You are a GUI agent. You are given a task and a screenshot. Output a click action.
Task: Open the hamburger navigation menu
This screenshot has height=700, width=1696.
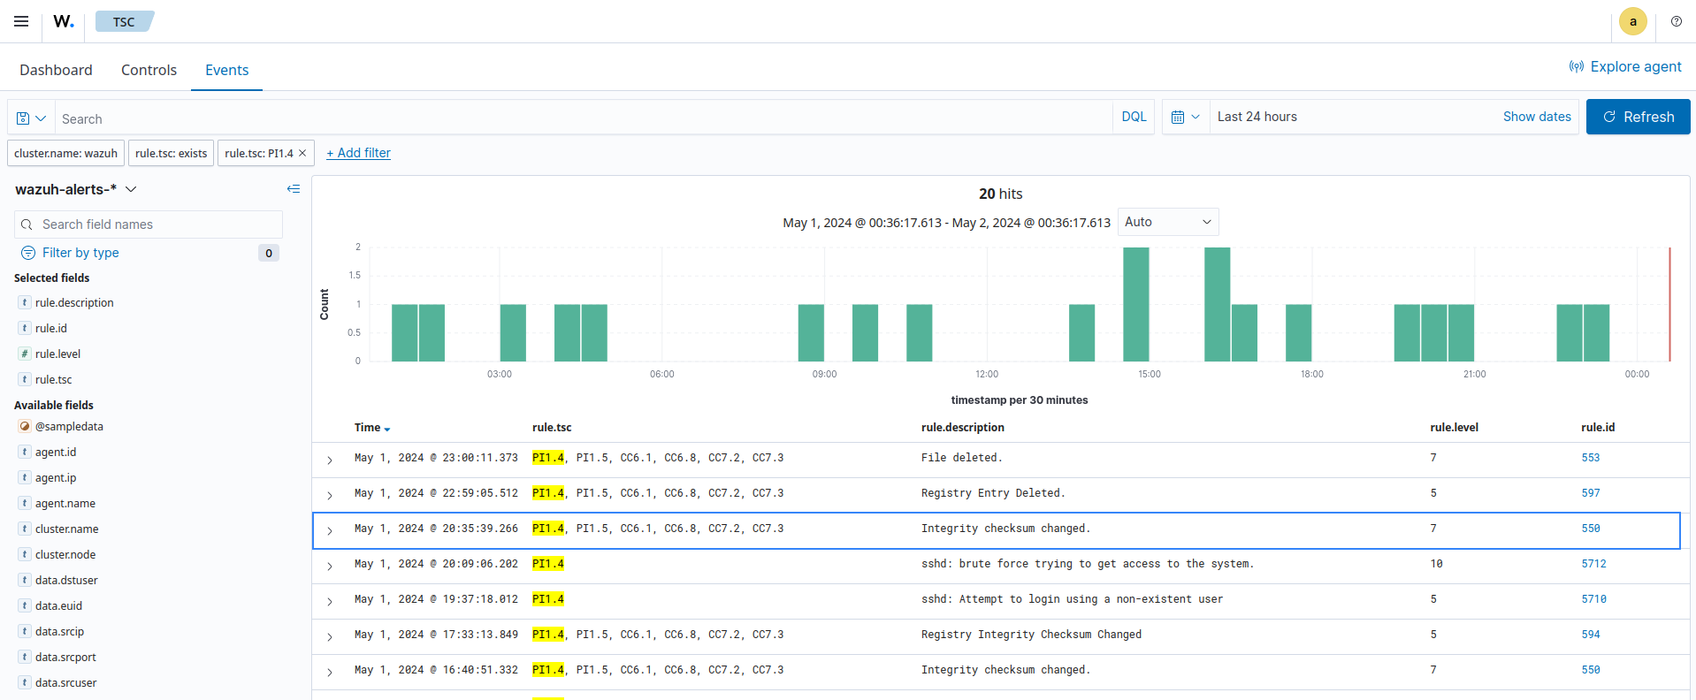pyautogui.click(x=21, y=21)
